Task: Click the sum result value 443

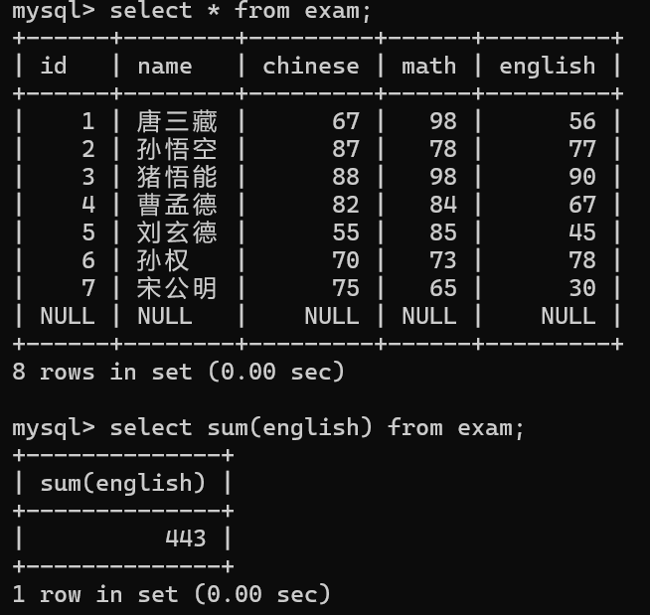Action: 185,538
